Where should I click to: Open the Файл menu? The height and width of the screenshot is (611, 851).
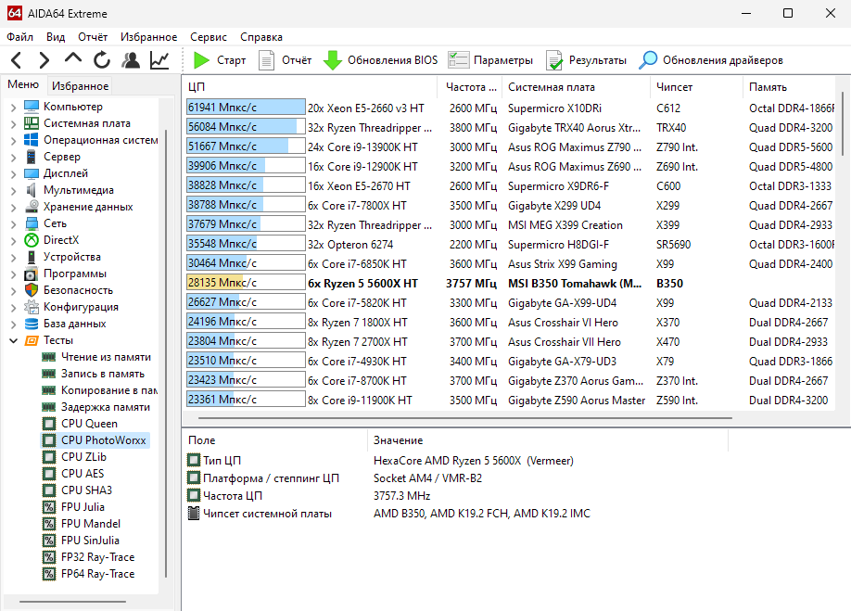pyautogui.click(x=20, y=37)
